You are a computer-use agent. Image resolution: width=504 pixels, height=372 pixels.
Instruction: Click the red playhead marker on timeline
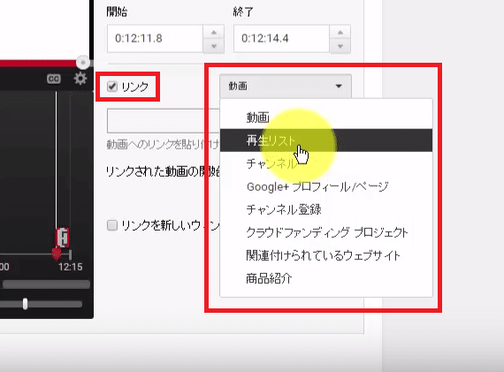[57, 254]
